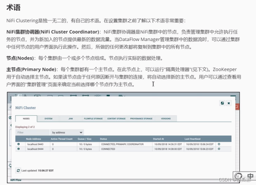Select the localhost:9443 cell
256x185 pixels.
pyautogui.click(x=35, y=144)
